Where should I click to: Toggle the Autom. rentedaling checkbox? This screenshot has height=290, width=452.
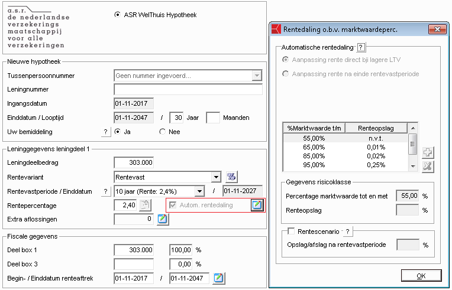click(x=173, y=205)
